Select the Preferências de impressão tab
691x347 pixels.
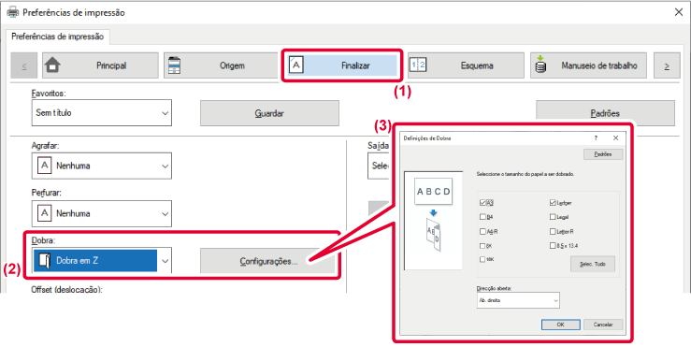(58, 36)
